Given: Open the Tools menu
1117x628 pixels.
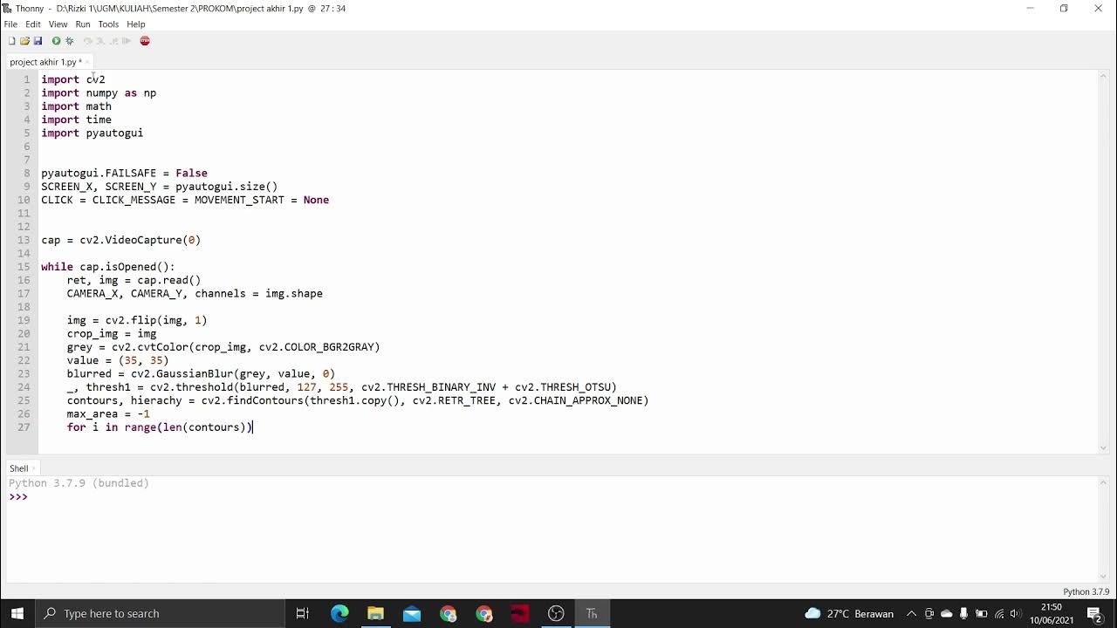Looking at the screenshot, I should 108,24.
